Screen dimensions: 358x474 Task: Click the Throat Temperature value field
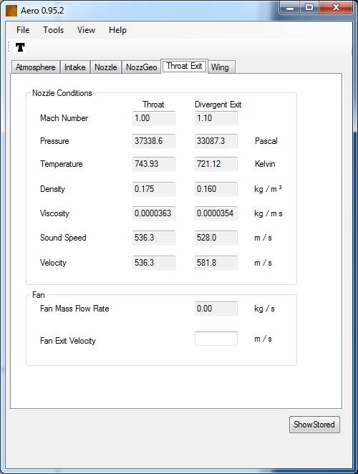[154, 164]
